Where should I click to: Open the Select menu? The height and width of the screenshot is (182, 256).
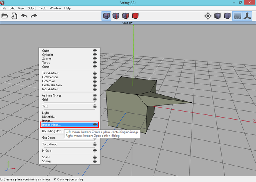pos(32,8)
